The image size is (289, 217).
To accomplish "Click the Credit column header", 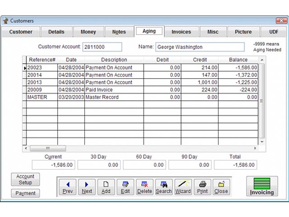I will [200, 60].
